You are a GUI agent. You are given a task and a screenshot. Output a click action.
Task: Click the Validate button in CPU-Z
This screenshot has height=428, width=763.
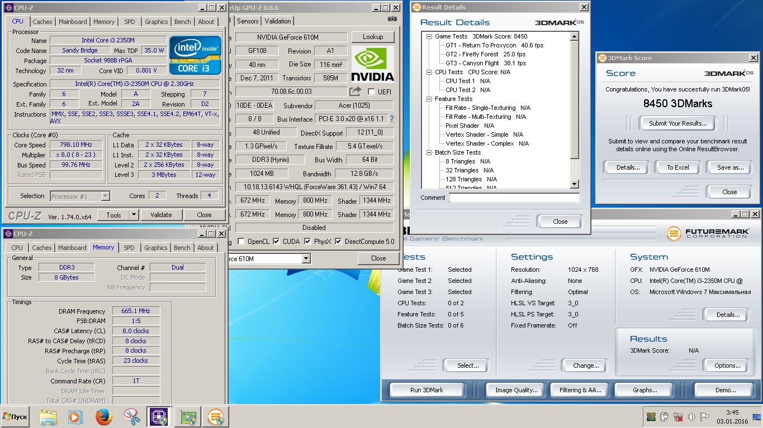161,215
